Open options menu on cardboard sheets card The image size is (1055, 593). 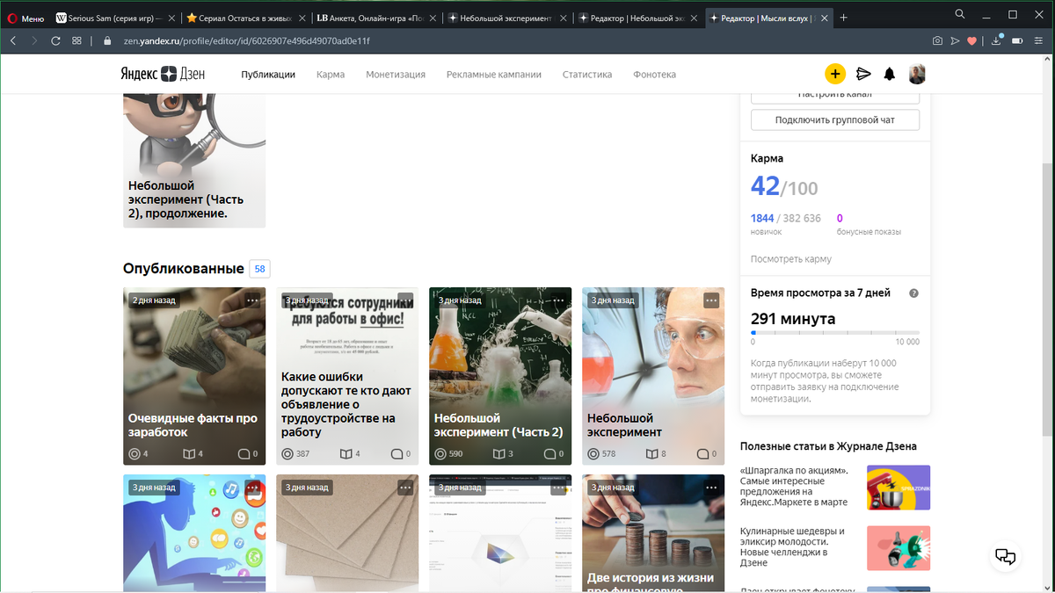pos(405,488)
